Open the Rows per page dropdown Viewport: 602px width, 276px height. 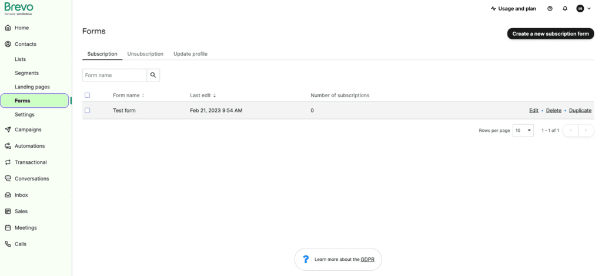[x=523, y=131]
